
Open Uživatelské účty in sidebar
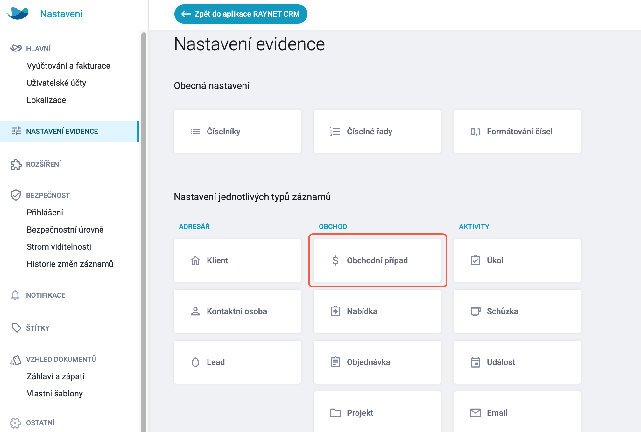coord(56,83)
